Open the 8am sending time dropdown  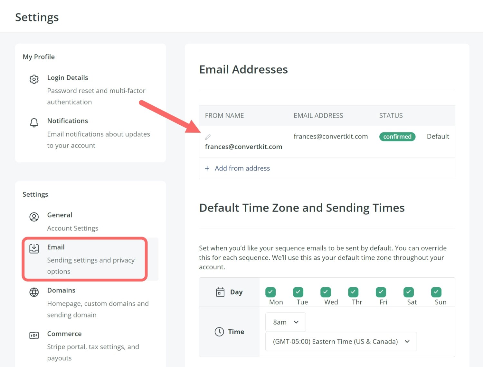click(285, 322)
